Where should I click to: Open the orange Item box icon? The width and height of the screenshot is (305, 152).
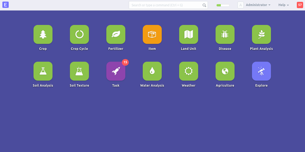(152, 34)
